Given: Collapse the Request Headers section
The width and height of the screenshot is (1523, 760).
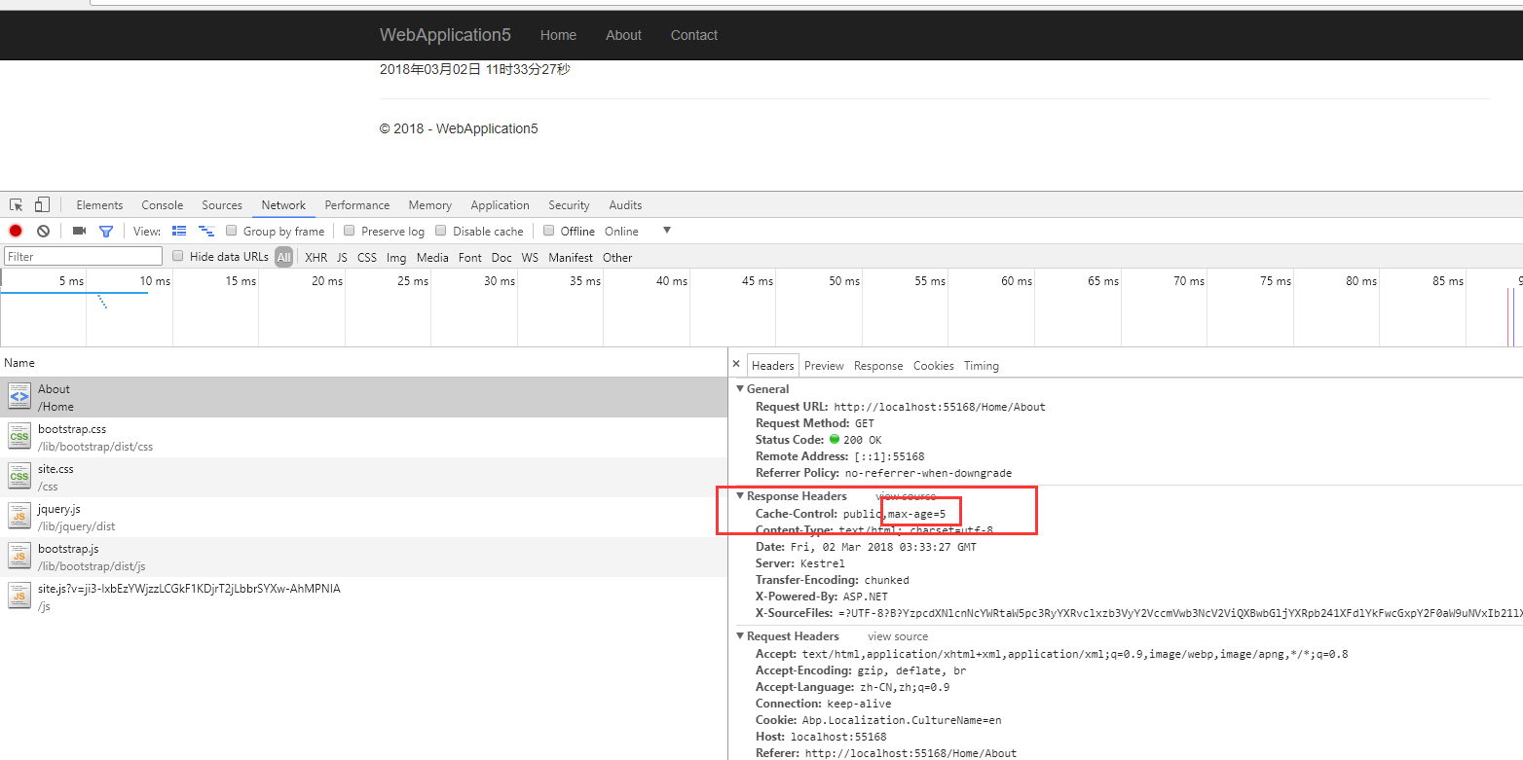Looking at the screenshot, I should coord(741,635).
